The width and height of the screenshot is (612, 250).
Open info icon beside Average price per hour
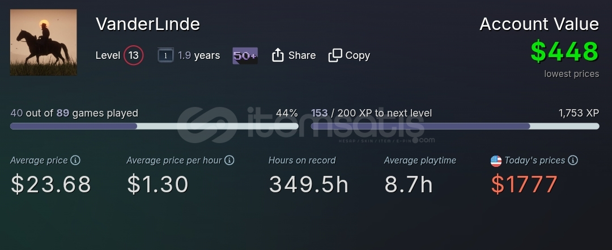click(x=229, y=160)
